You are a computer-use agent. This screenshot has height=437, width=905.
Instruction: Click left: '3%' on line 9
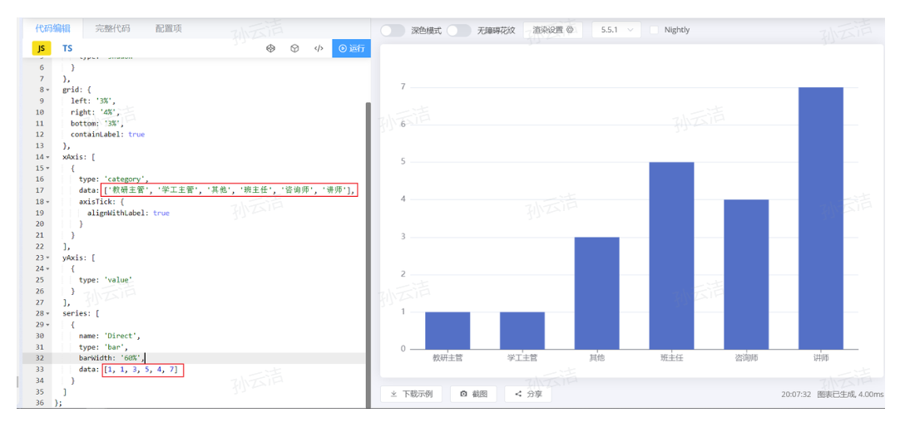pos(93,101)
